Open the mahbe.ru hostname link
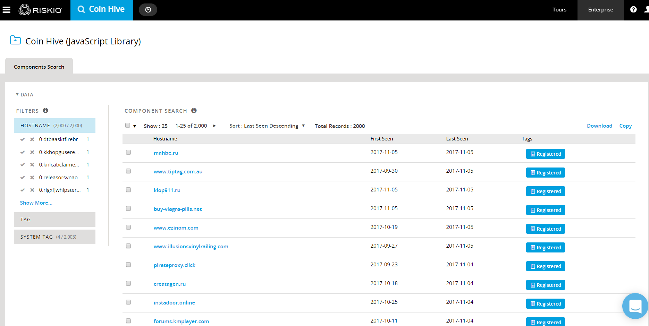 166,153
